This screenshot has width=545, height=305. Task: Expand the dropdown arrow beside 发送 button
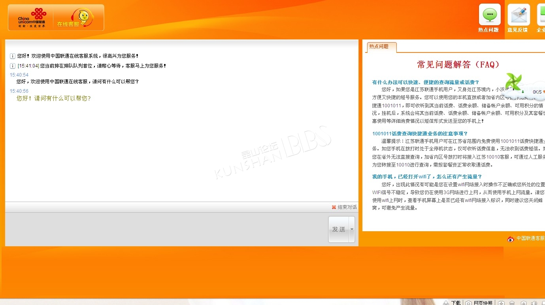tap(352, 229)
